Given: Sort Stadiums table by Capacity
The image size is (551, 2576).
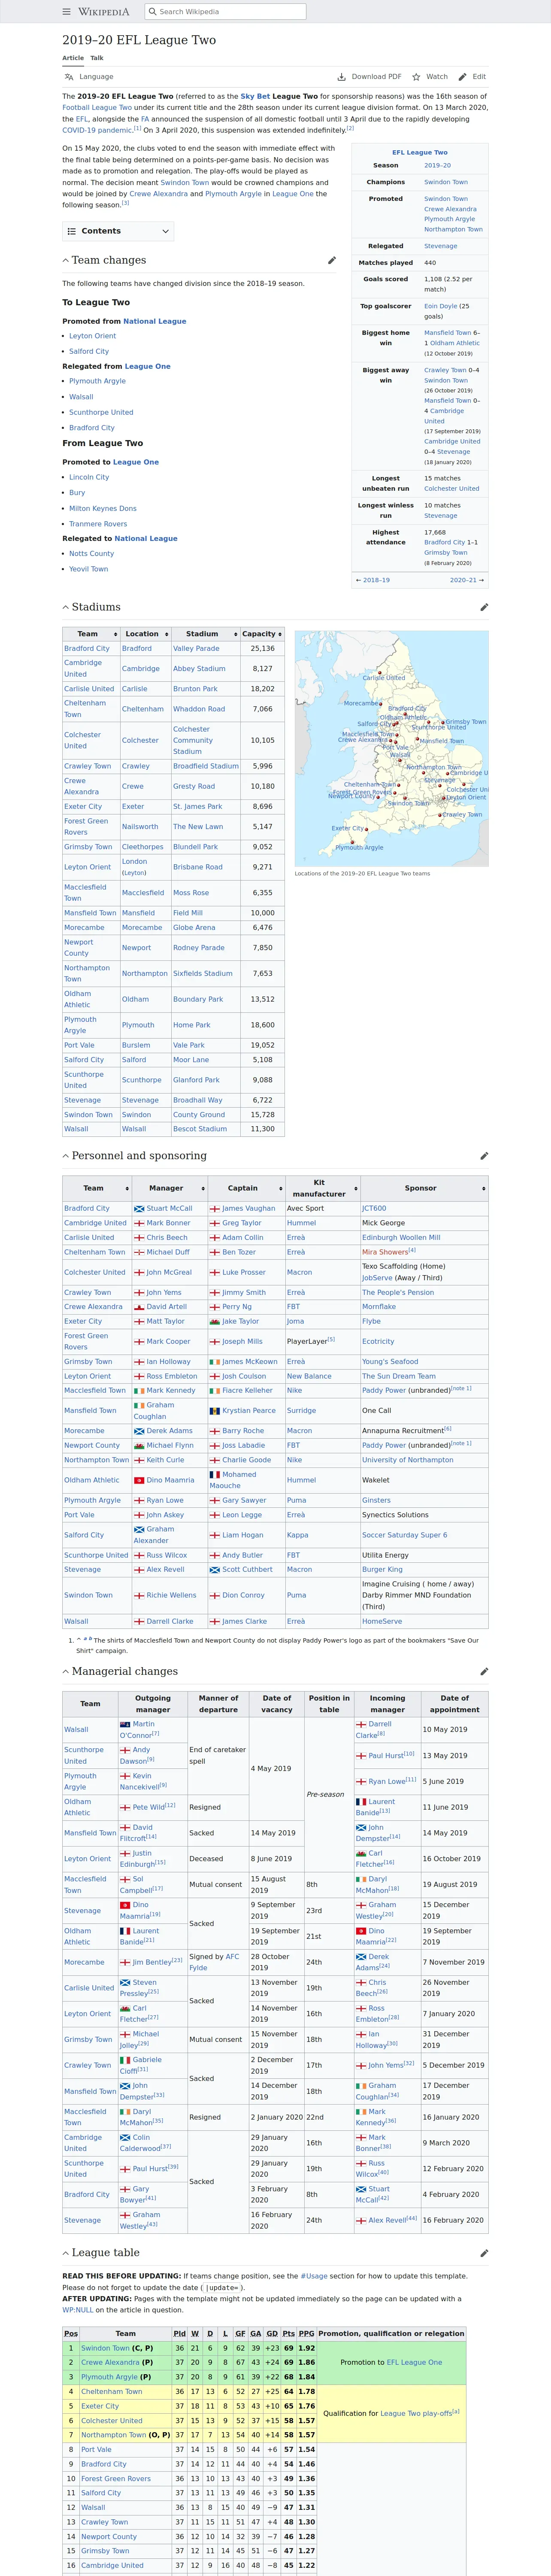Looking at the screenshot, I should pos(262,634).
